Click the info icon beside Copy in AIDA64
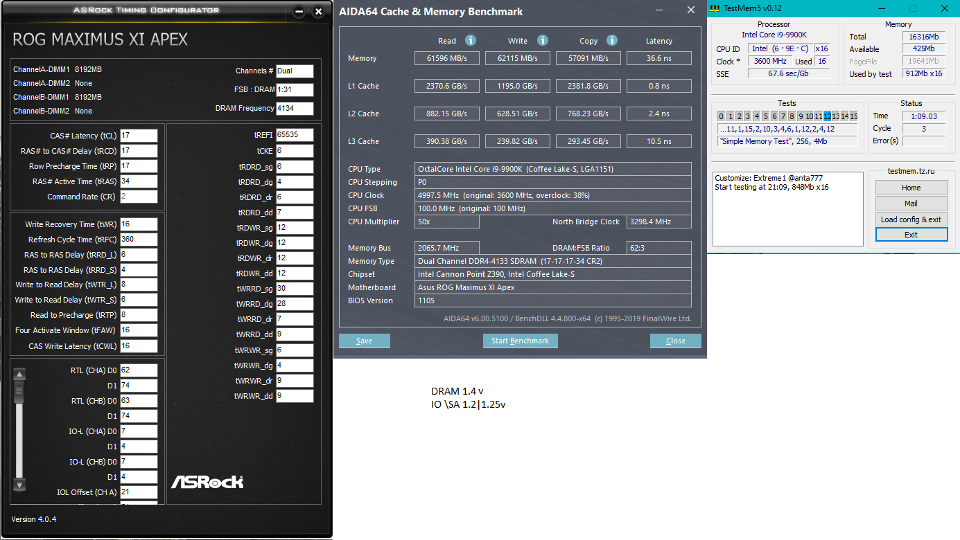 611,40
